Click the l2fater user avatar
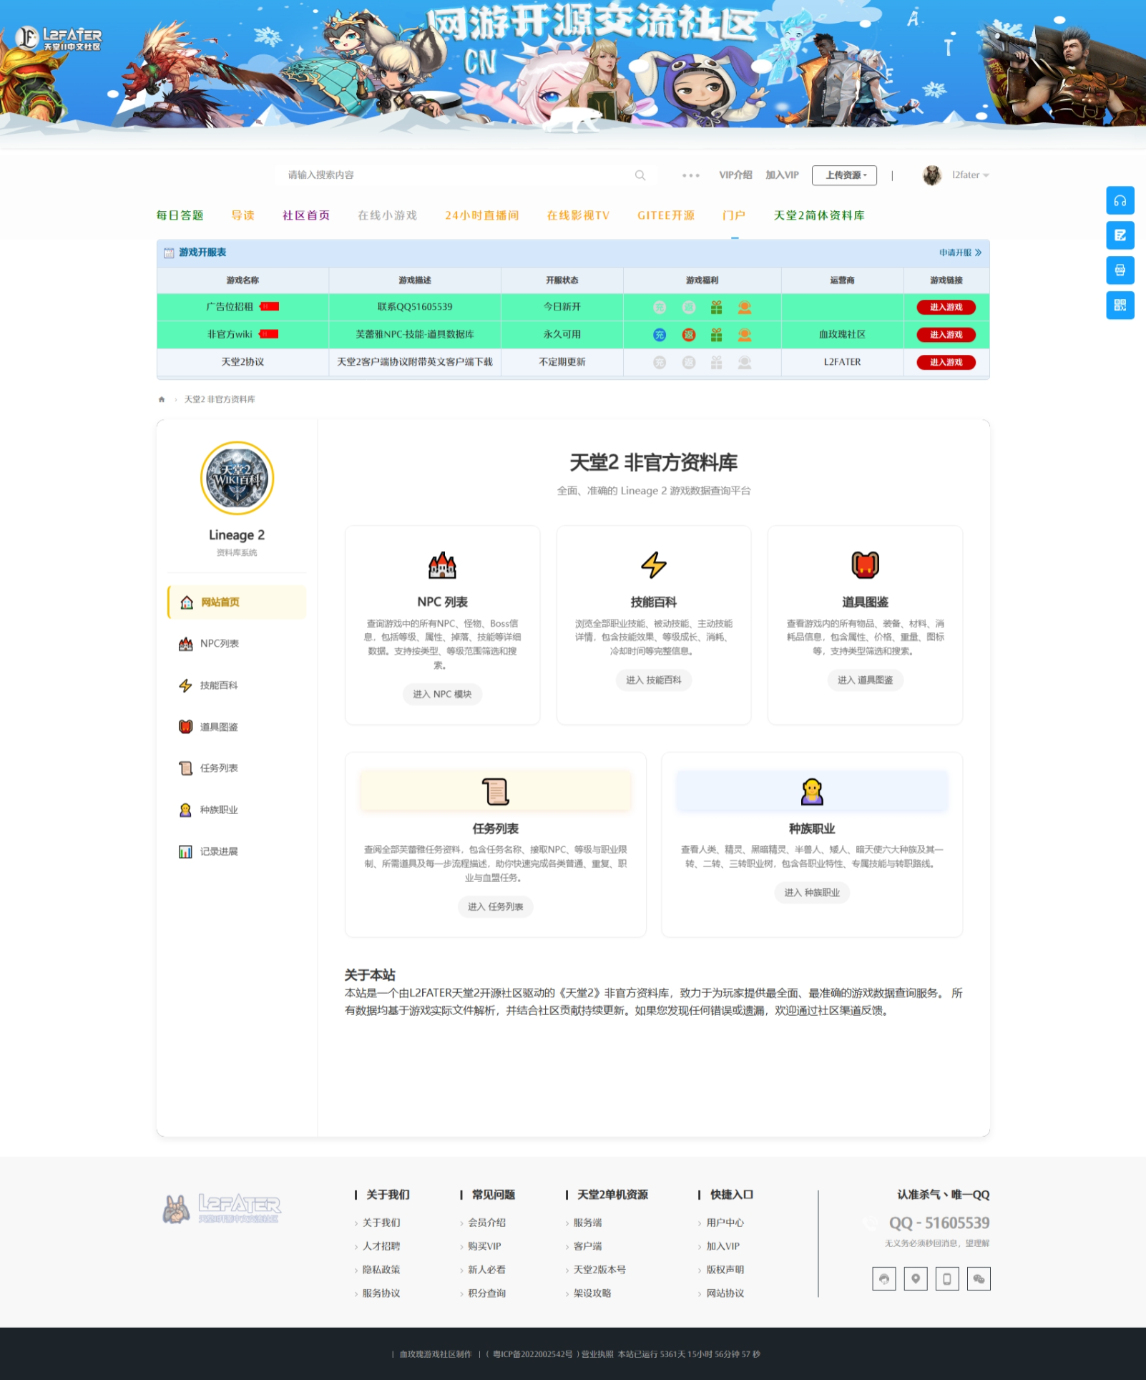 point(932,175)
